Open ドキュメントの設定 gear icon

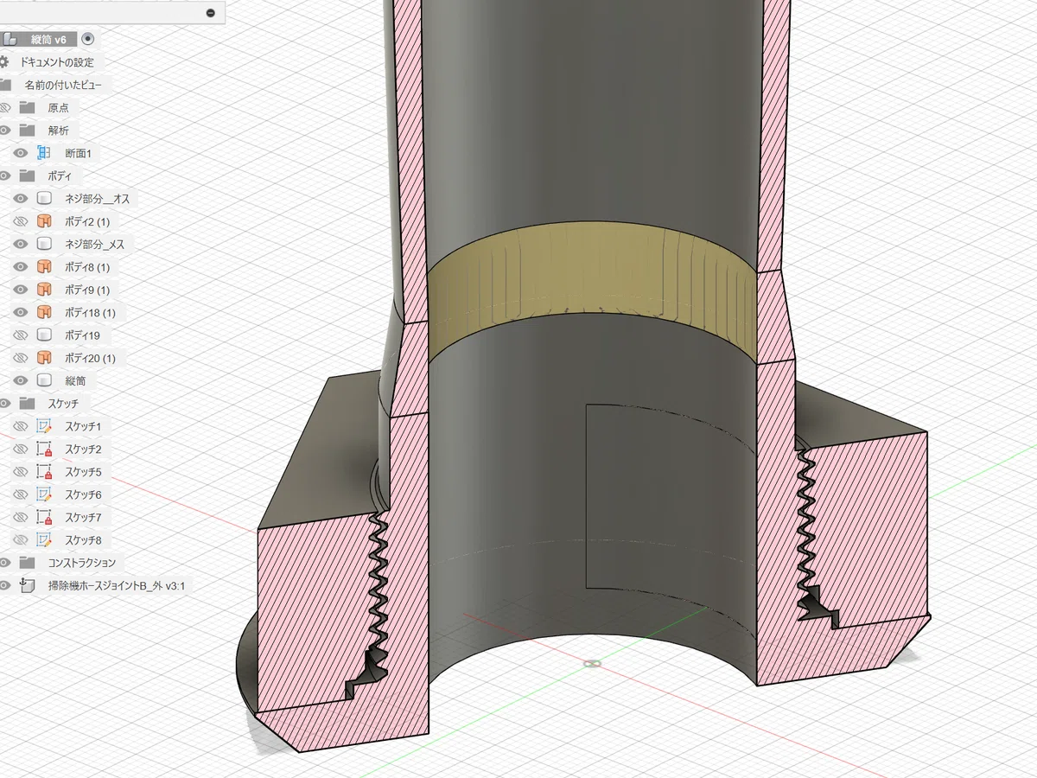3,62
